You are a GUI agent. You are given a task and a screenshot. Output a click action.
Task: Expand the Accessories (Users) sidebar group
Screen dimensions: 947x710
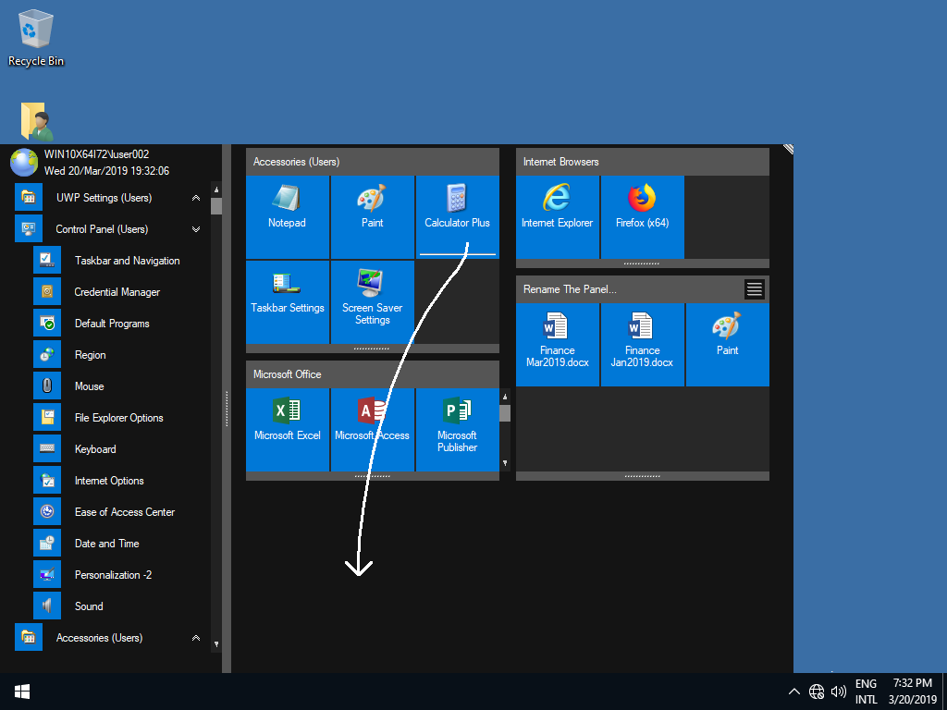click(196, 638)
